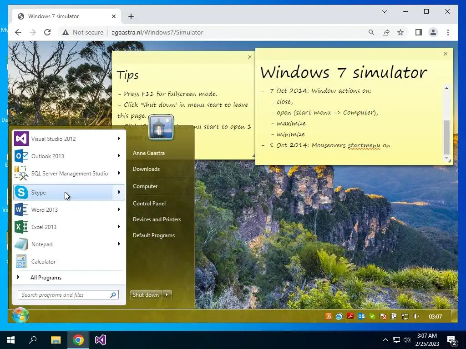Open Control Panel from start menu

click(149, 203)
